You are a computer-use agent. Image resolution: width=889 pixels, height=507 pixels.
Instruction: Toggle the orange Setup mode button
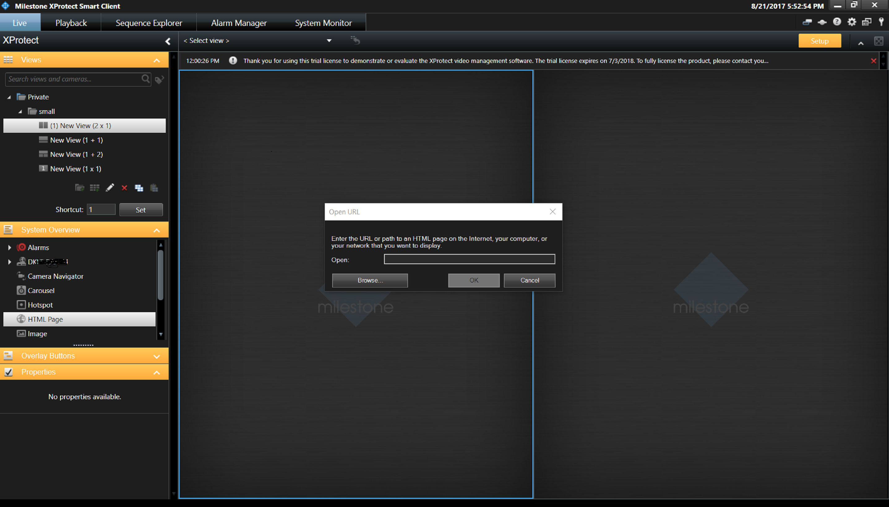(x=819, y=41)
